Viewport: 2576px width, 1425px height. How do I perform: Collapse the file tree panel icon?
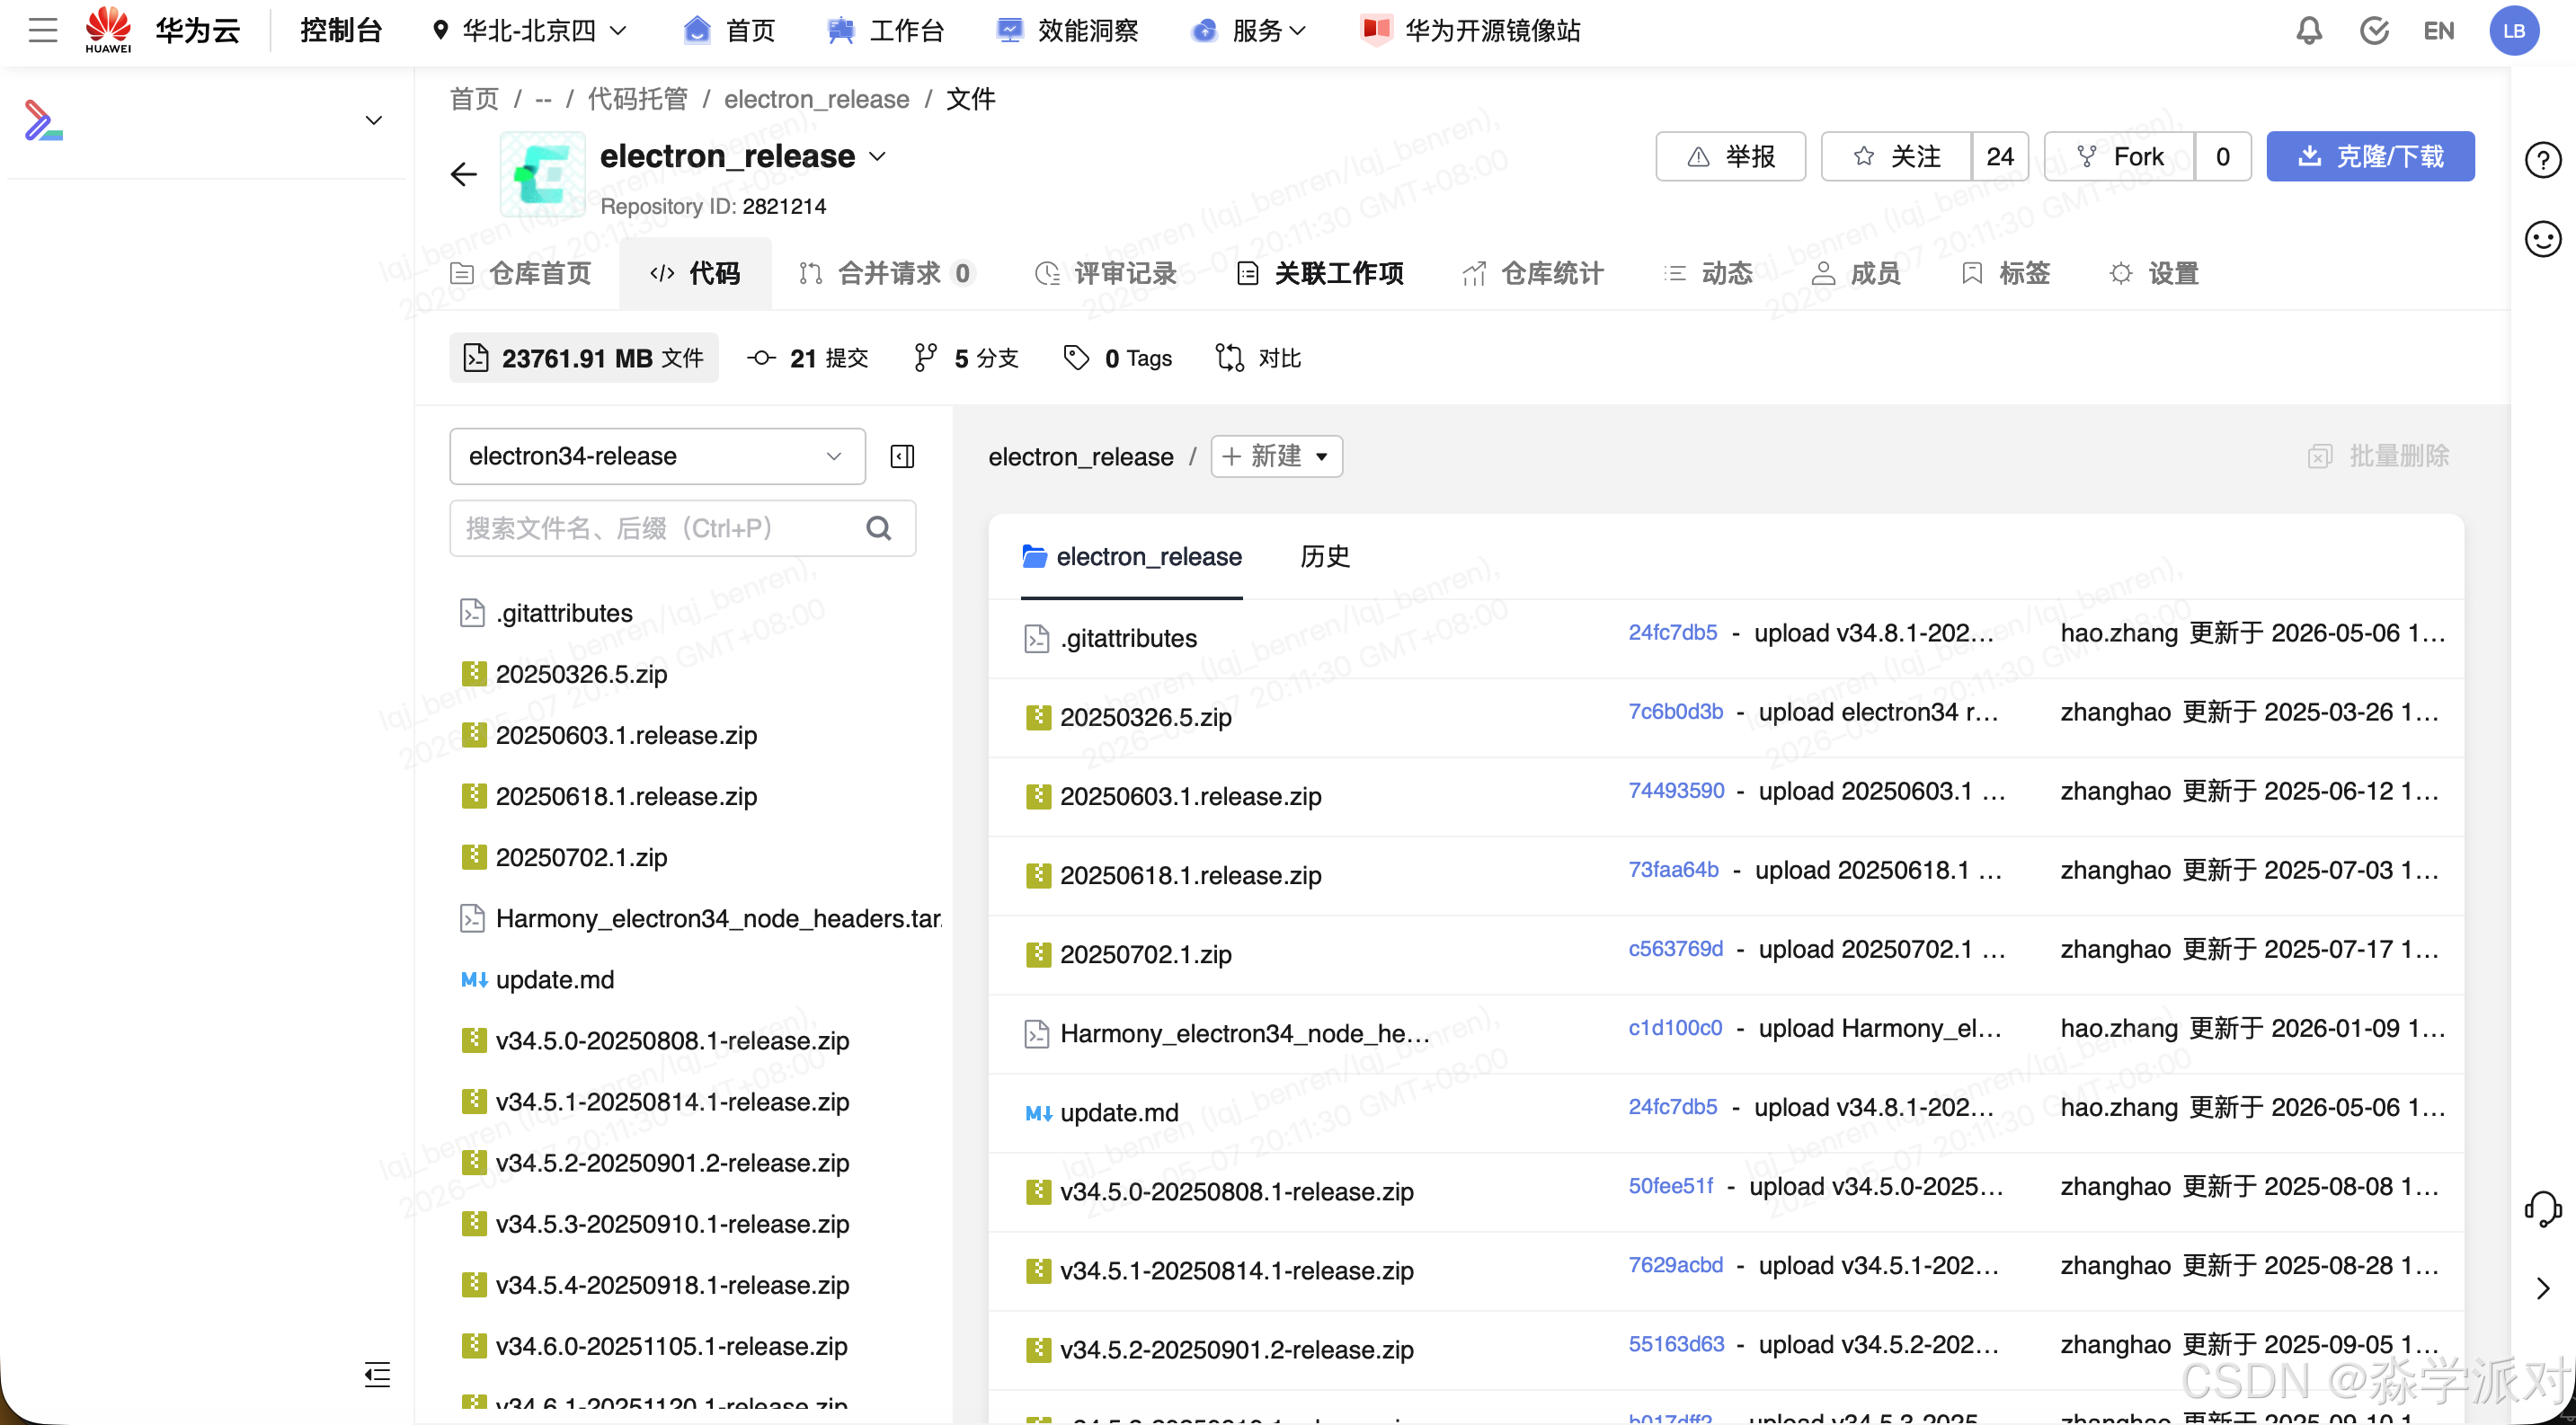(x=902, y=456)
